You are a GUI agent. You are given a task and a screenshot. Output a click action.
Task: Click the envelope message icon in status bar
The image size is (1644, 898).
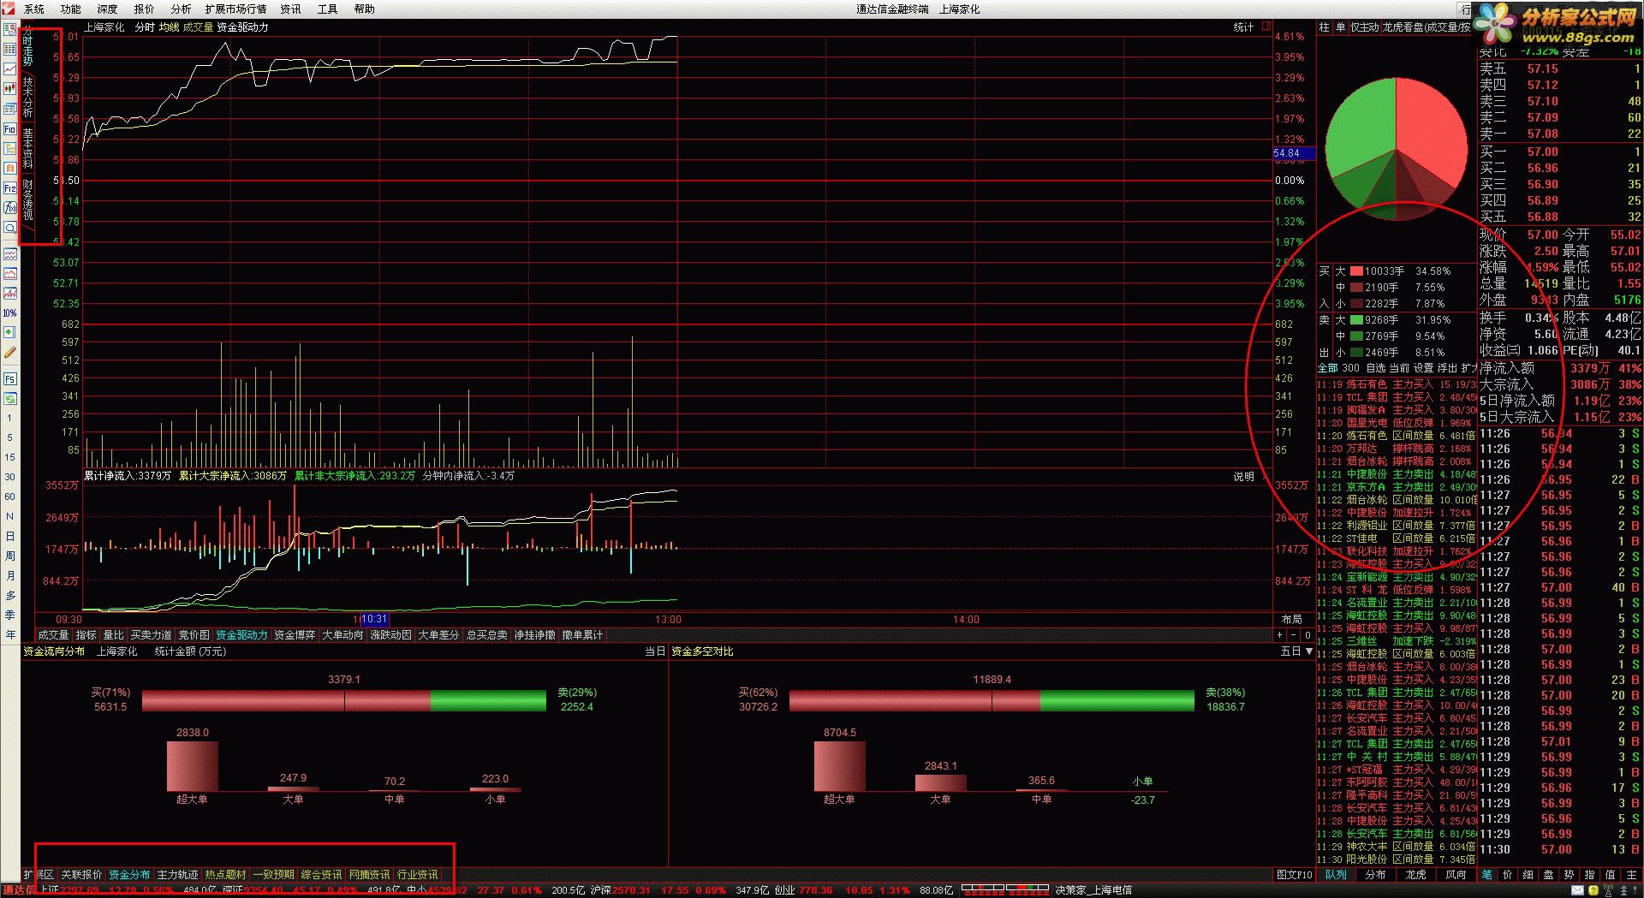point(1576,891)
